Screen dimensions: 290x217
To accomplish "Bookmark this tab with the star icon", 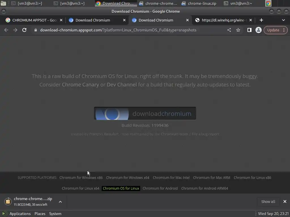I will (x=238, y=30).
